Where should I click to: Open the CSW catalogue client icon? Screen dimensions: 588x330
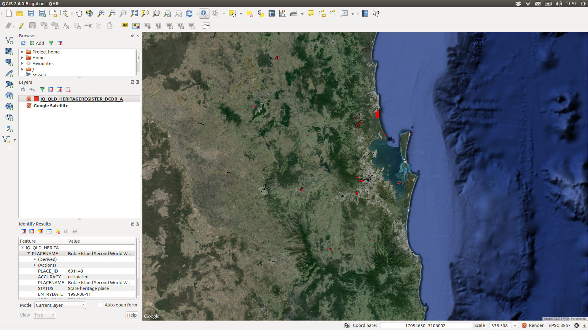click(206, 26)
